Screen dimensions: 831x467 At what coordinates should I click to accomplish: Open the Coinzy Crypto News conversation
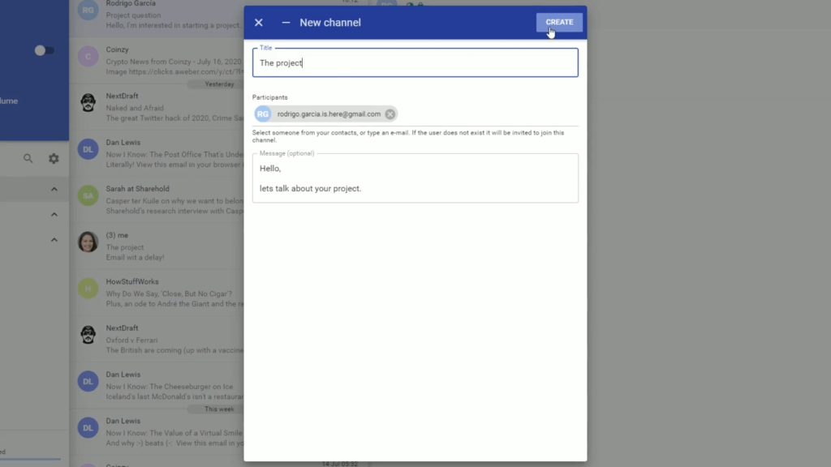(x=162, y=61)
